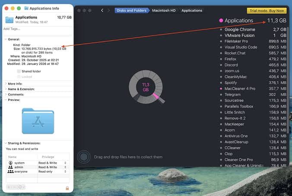Image resolution: width=292 pixels, height=196 pixels.
Task: Click the bullet next to Google Chrome
Action: pos(221,29)
